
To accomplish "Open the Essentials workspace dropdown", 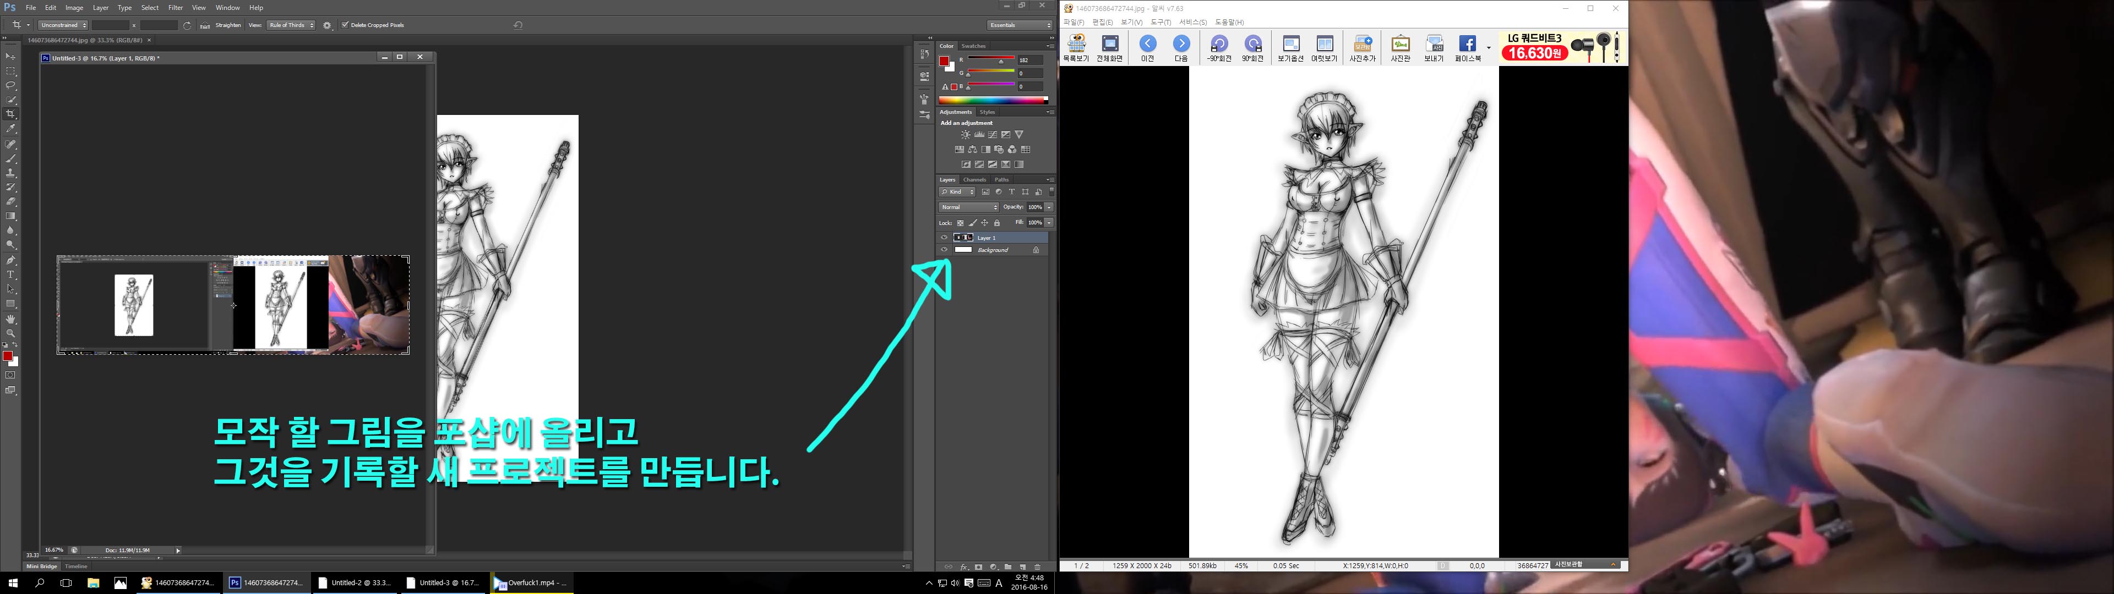I will tap(1020, 25).
